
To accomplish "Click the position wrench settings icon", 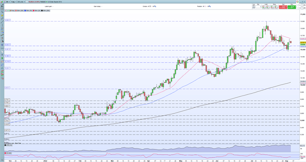I will [x=210, y=6].
